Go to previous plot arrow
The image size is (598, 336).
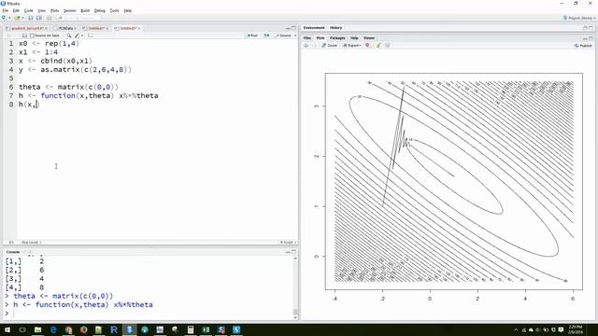tap(306, 46)
